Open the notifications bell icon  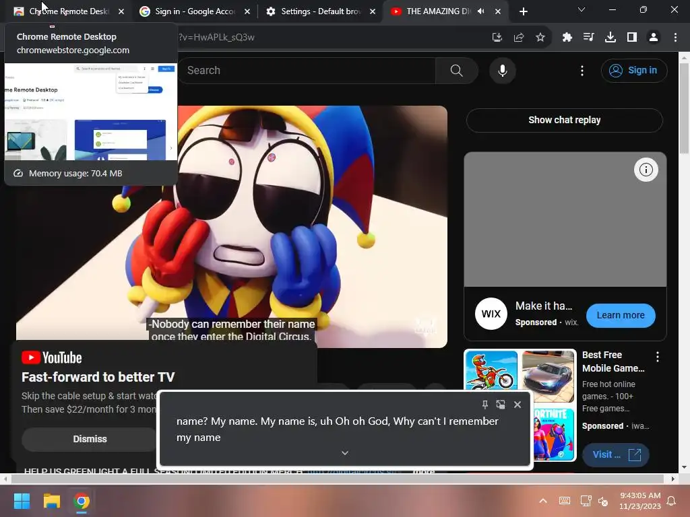coord(672,501)
